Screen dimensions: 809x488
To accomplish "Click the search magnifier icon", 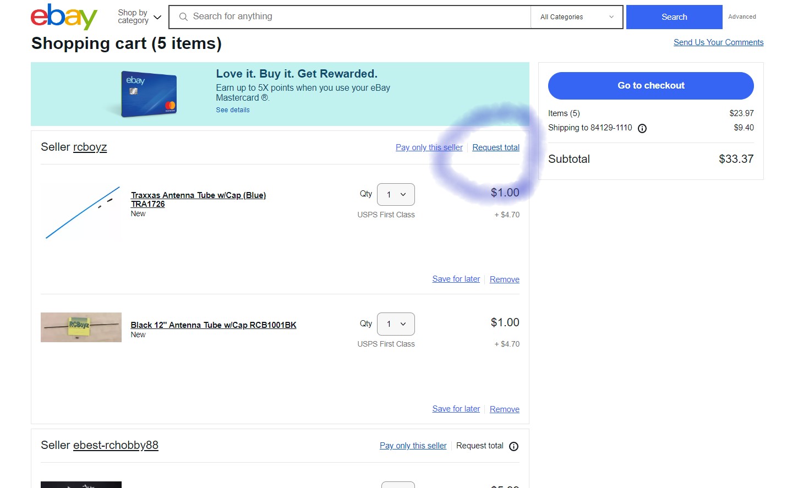I will tap(183, 17).
